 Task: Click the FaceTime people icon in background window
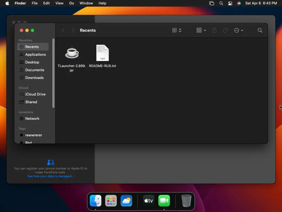(51, 162)
